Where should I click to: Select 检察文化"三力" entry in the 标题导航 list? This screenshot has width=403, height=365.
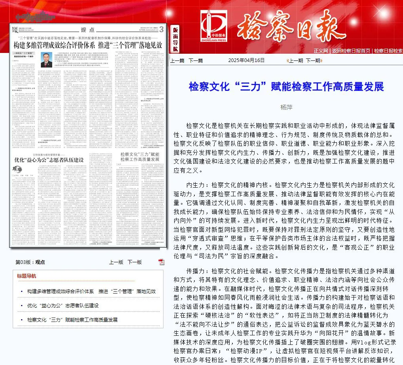click(72, 320)
